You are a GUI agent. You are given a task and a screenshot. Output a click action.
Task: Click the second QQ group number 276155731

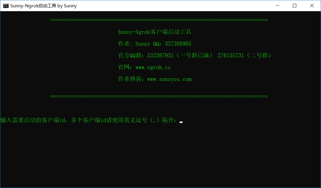pyautogui.click(x=231, y=56)
